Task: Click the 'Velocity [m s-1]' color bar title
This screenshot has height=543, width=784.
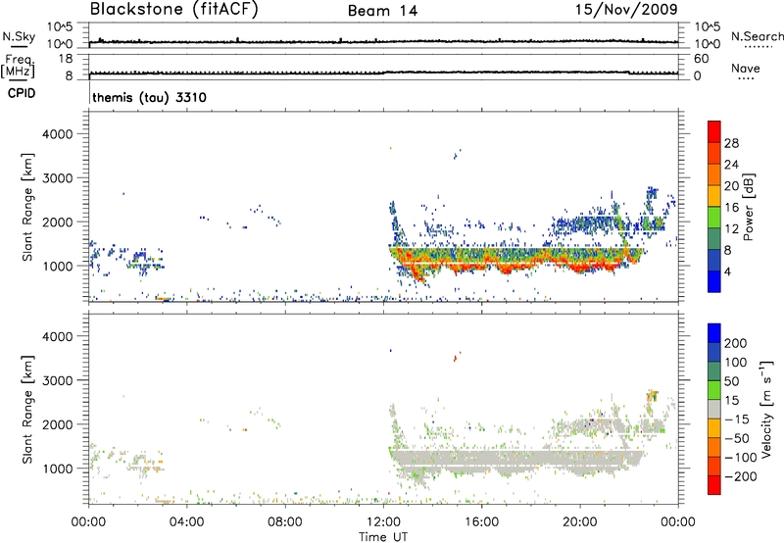Action: 767,409
